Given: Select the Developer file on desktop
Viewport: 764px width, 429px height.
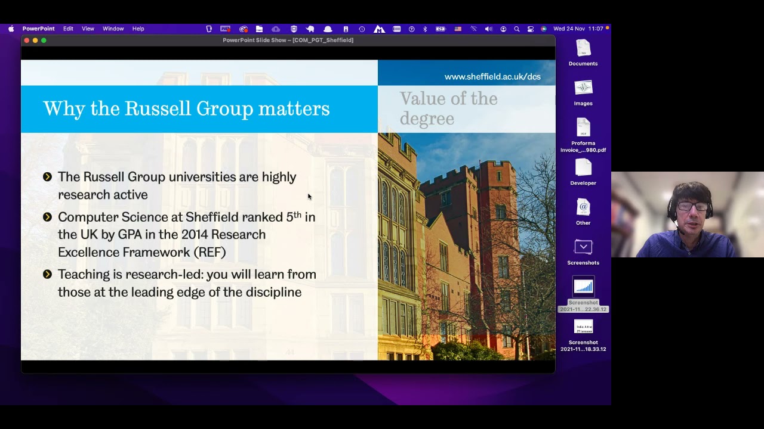Looking at the screenshot, I should pyautogui.click(x=583, y=172).
